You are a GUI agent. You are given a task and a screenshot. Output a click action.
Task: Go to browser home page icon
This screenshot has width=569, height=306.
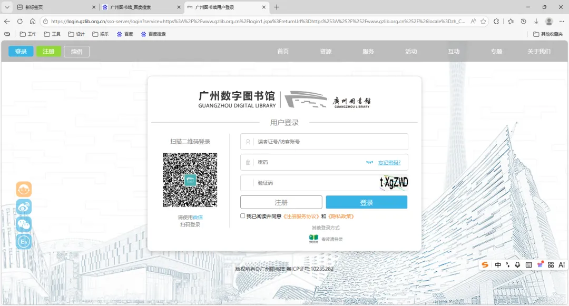(x=33, y=22)
